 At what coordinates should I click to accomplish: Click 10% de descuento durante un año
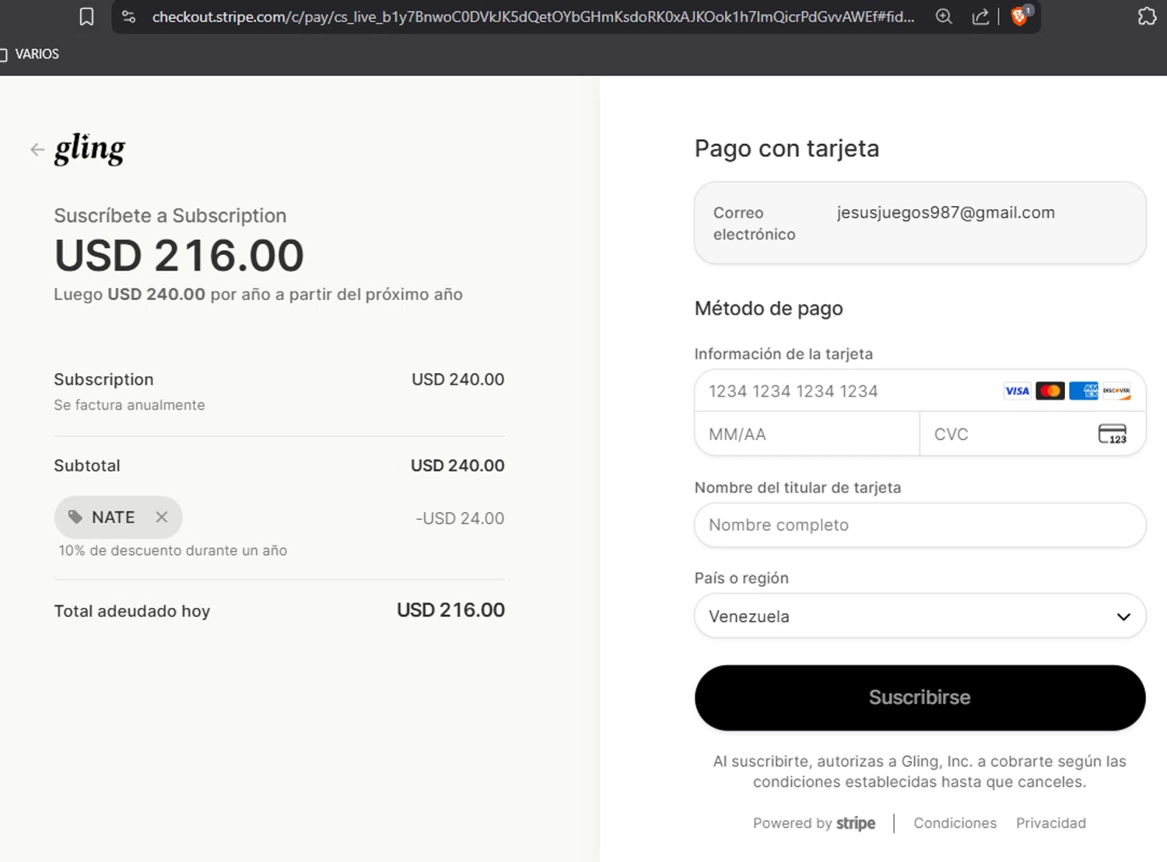[x=173, y=550]
